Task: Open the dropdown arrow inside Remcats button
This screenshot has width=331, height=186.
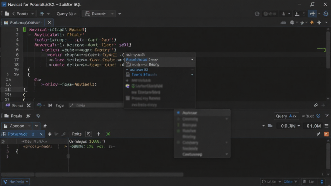Action: tap(112, 14)
